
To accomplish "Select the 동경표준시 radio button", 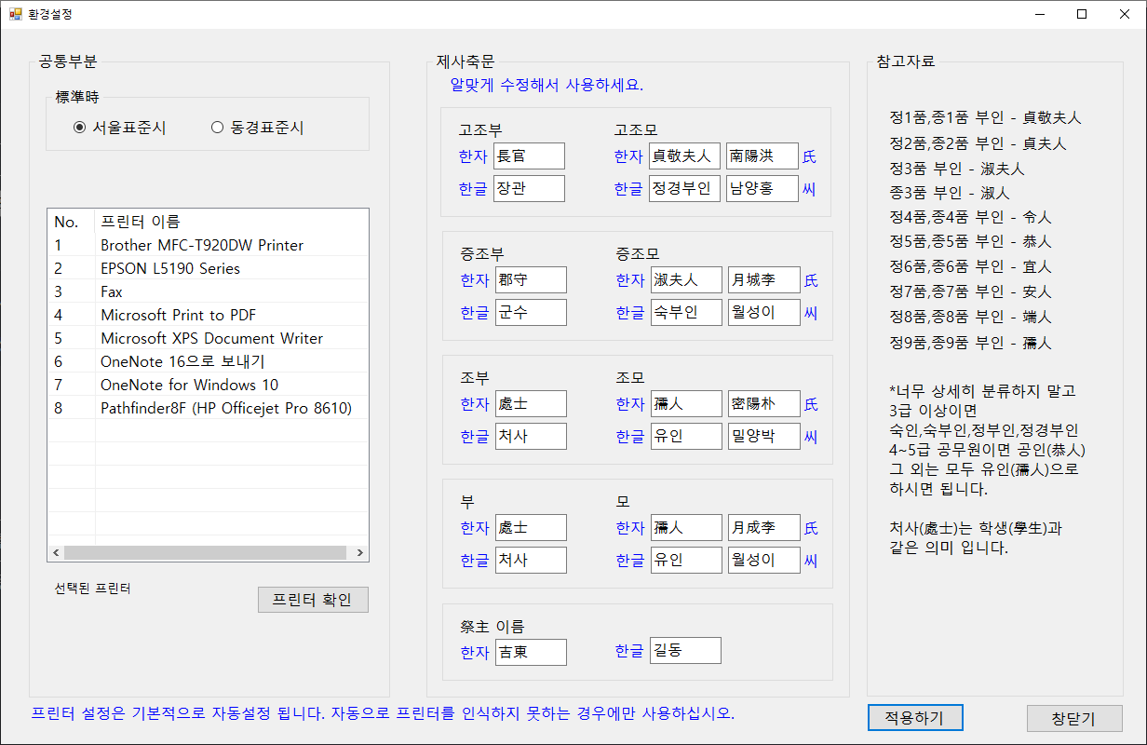I will pos(258,128).
